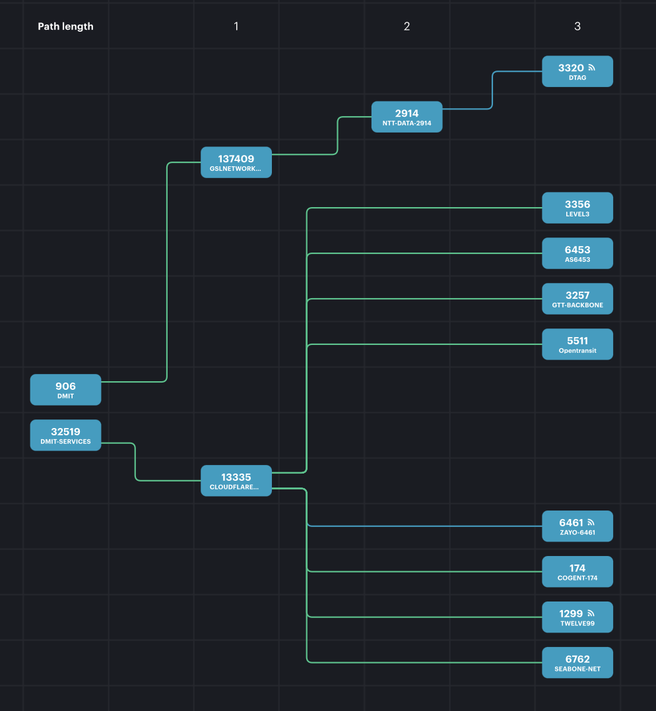Click the path length 1 column header
This screenshot has width=656, height=711.
[236, 26]
